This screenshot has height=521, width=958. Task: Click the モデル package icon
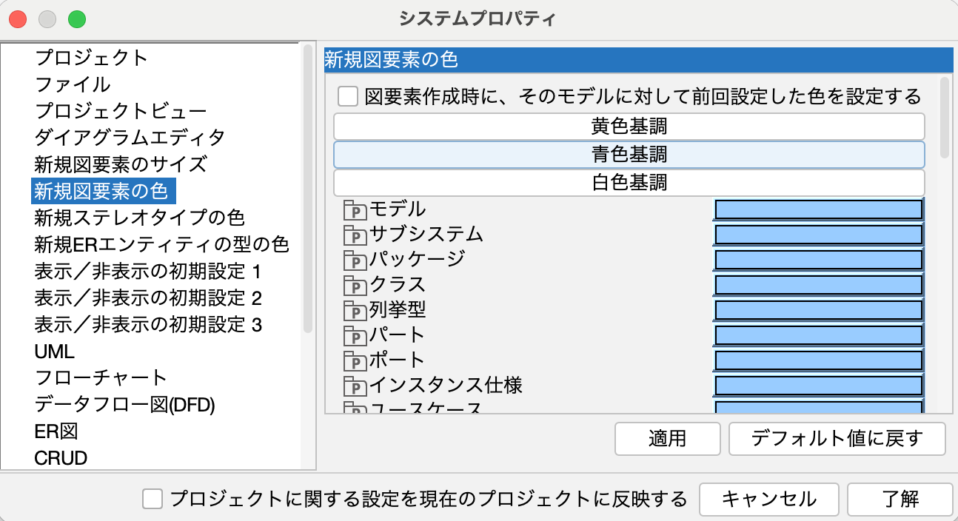[355, 210]
